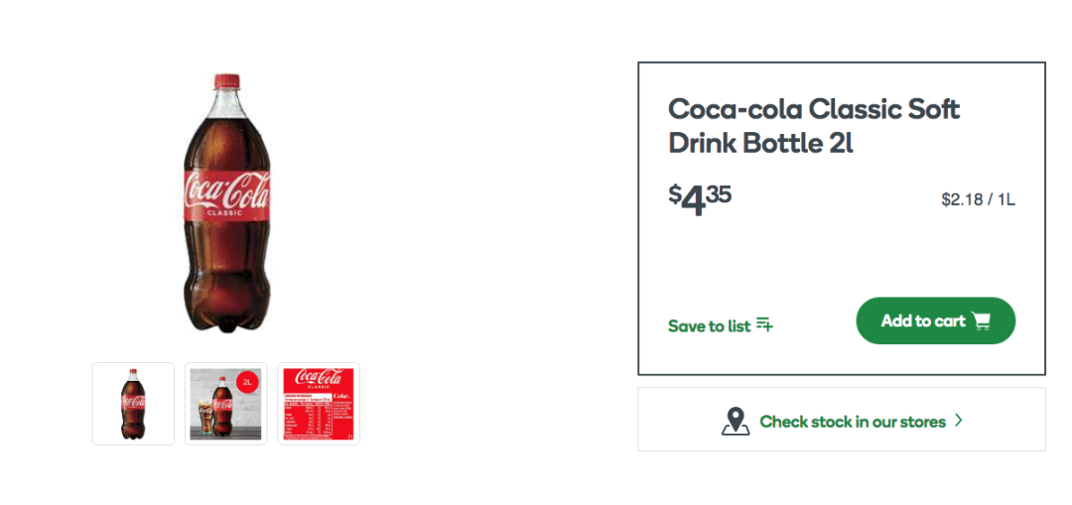Click the $2.18 / 1L unit price
1072x505 pixels.
979,199
